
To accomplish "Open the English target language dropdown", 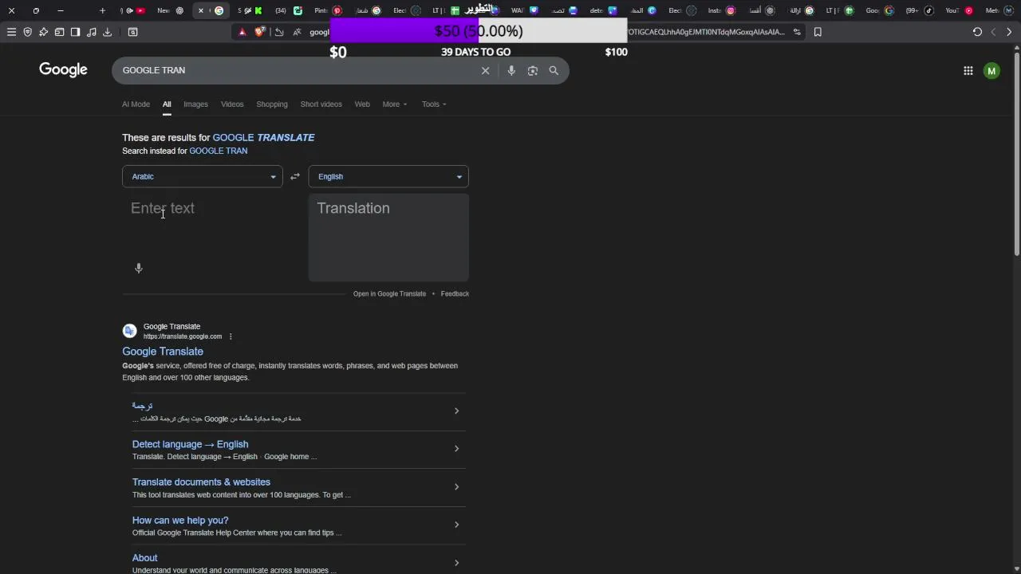I will pyautogui.click(x=388, y=176).
